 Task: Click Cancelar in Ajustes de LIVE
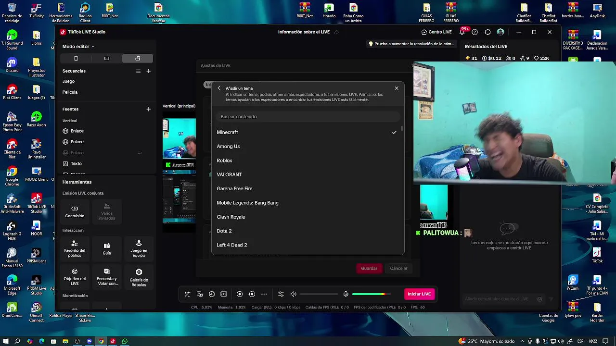click(398, 268)
